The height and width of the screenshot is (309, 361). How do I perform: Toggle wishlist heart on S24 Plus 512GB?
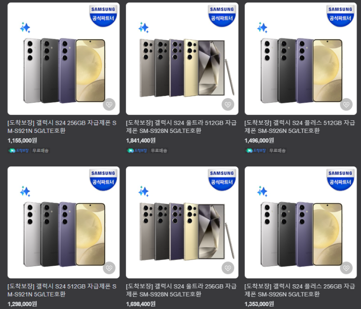click(346, 104)
